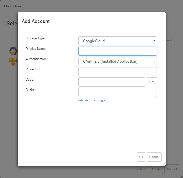This screenshot has width=183, height=178.
Task: Click into the Project ID field
Action: coord(117,72)
